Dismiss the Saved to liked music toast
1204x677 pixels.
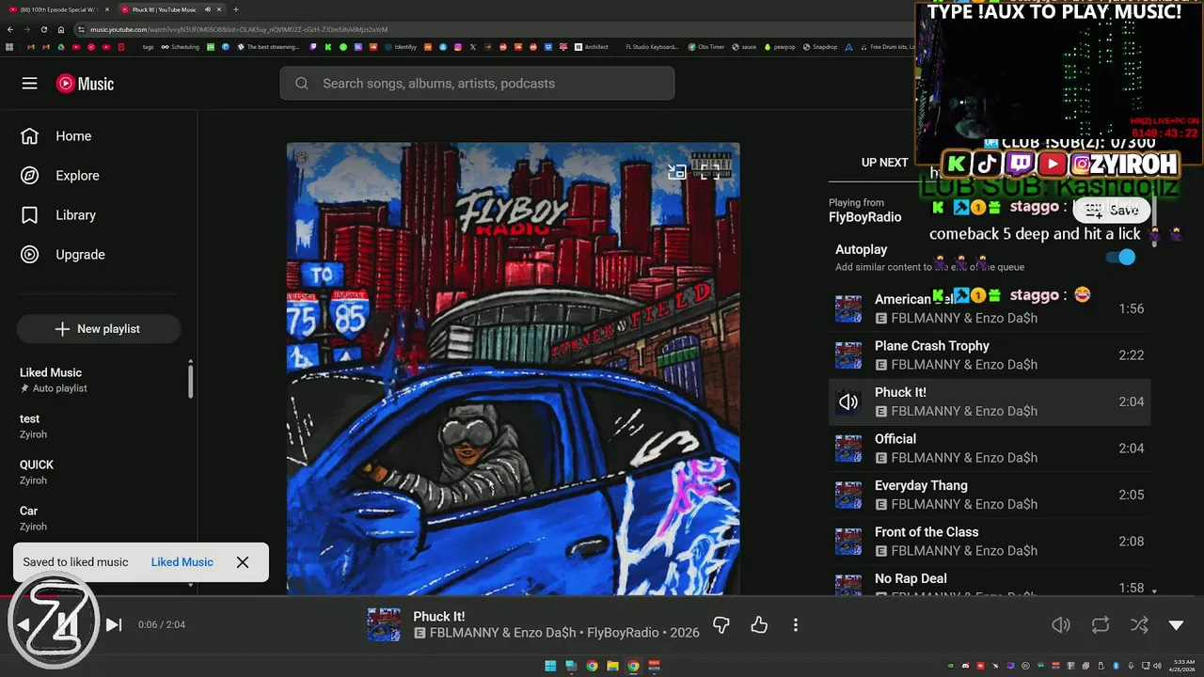point(243,562)
